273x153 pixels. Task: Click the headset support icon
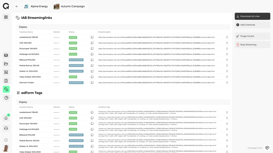point(6,128)
